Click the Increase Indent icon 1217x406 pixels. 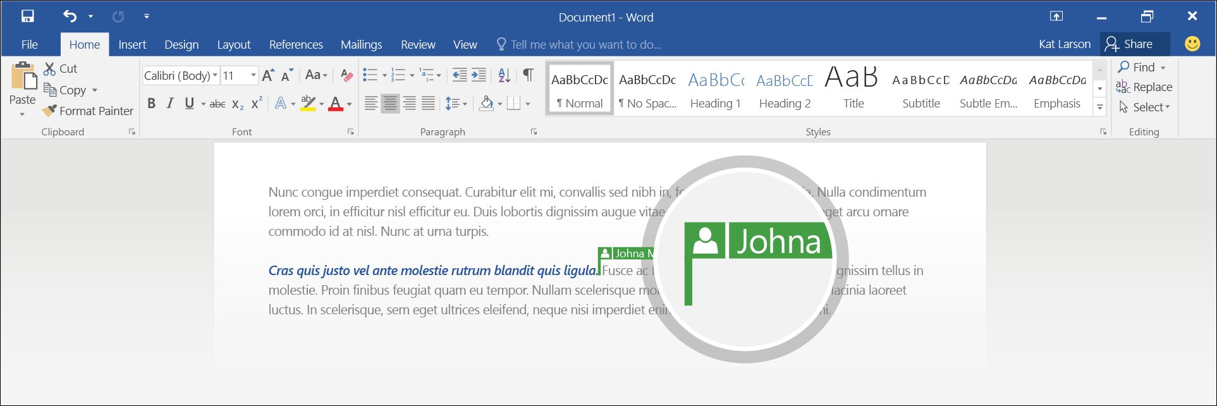click(x=479, y=75)
